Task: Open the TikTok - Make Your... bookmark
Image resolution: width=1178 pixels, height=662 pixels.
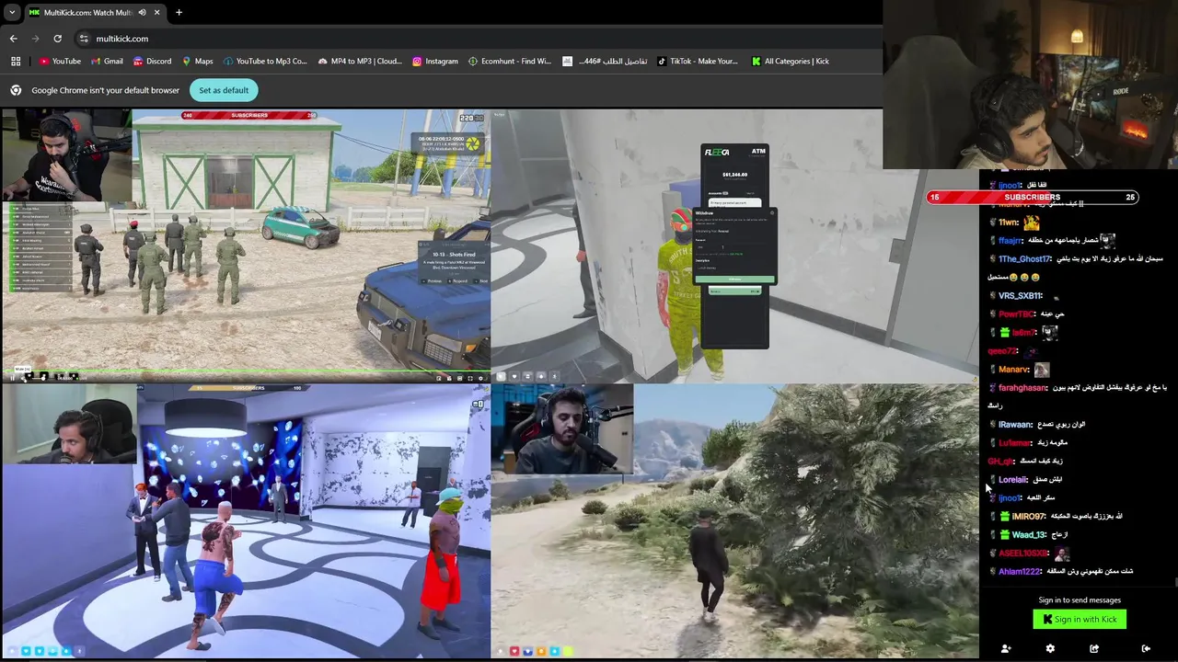Action: click(697, 62)
